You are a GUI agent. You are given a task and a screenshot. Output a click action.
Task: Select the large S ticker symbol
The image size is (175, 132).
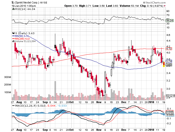(x=12, y=2)
